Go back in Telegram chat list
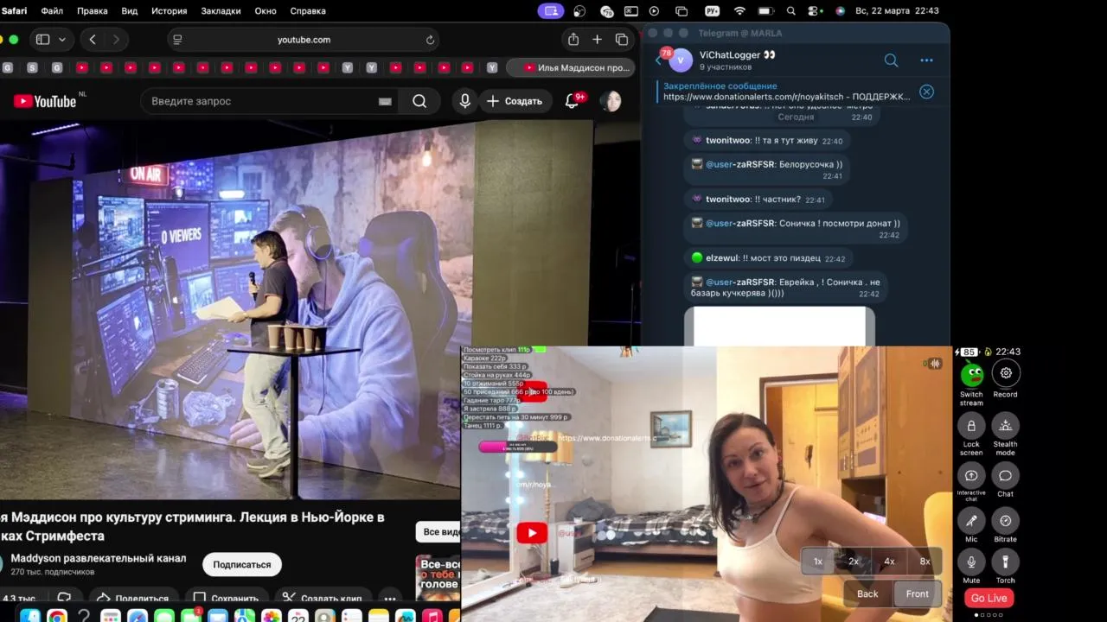This screenshot has width=1107, height=622. (x=658, y=60)
